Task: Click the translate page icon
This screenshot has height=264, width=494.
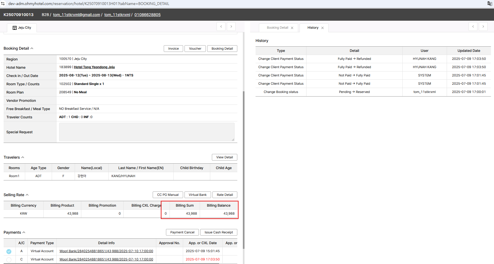Action: pyautogui.click(x=490, y=4)
